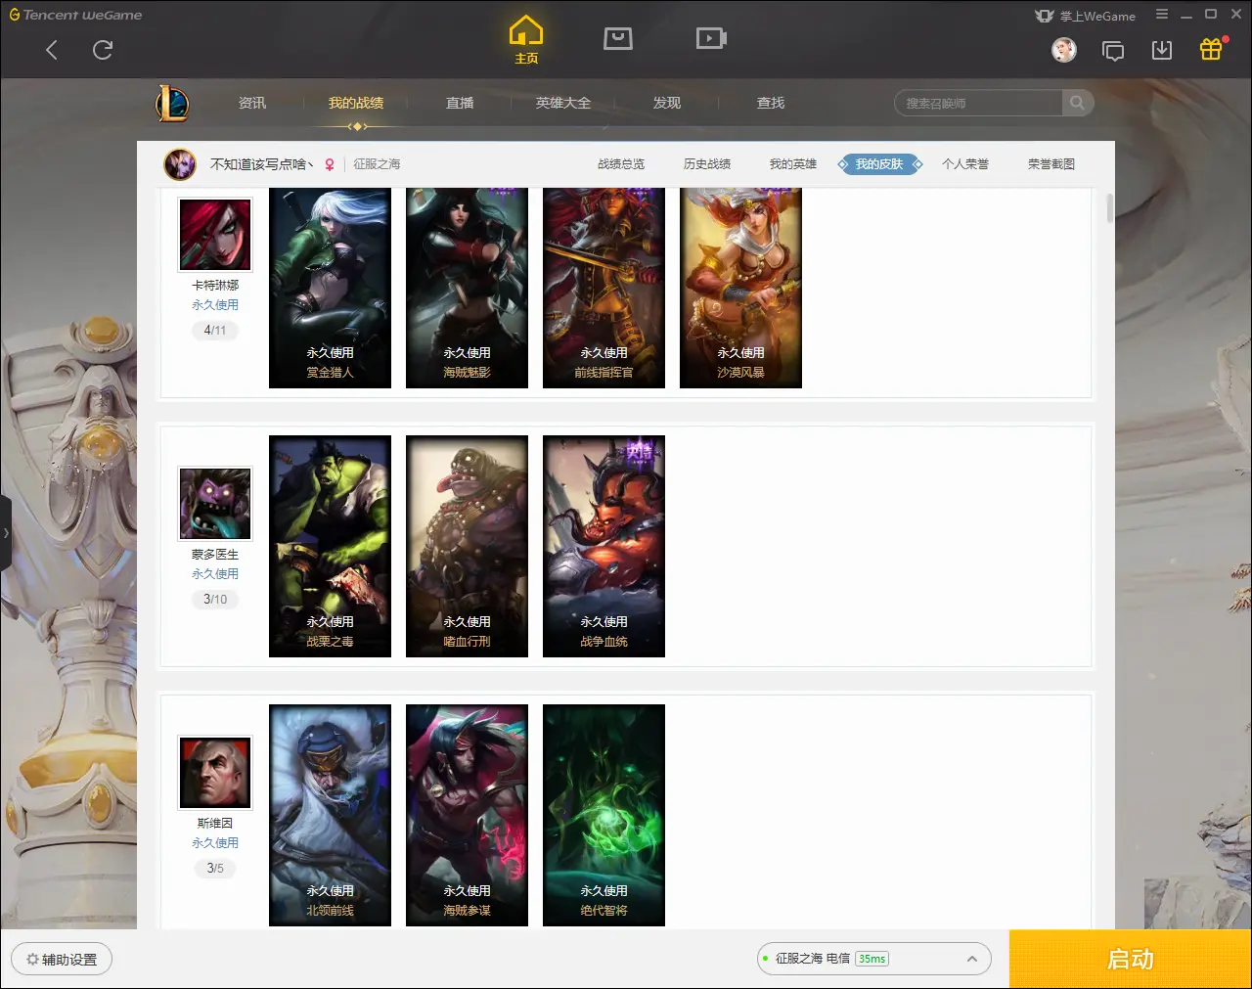Open the 直播 tab

click(x=460, y=103)
